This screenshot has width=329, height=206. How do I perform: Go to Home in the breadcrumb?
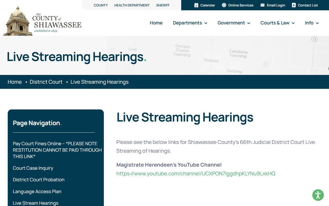click(15, 82)
